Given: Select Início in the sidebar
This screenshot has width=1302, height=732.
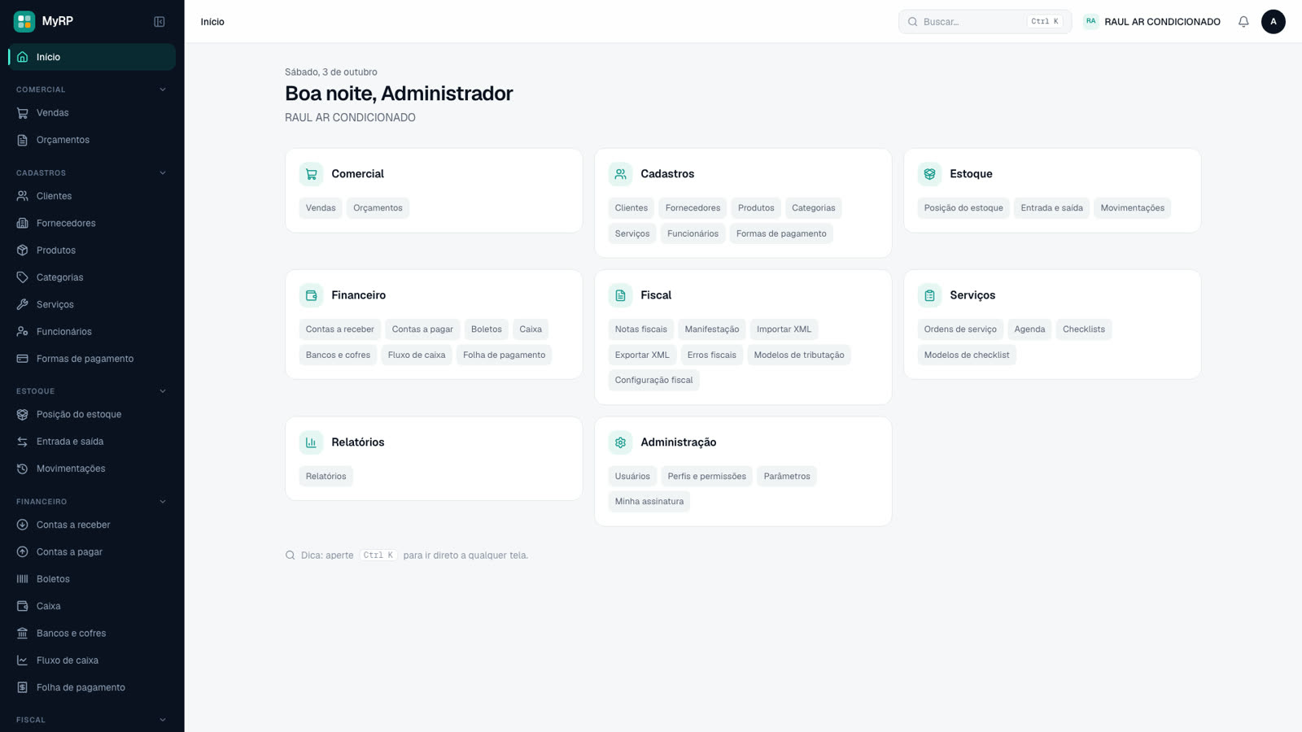Looking at the screenshot, I should click(92, 57).
